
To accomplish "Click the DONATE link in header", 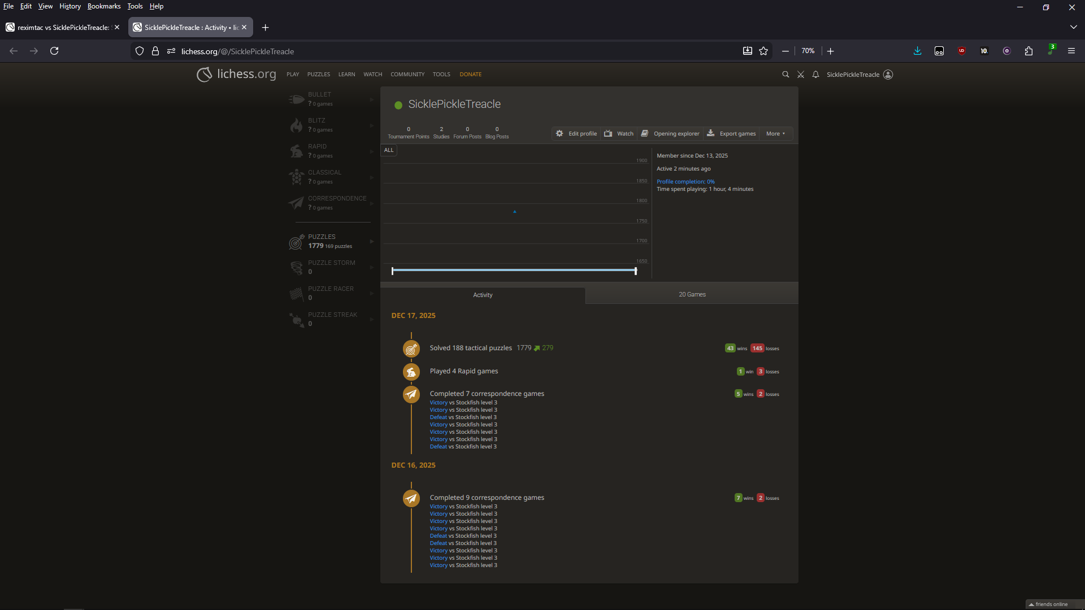I will (470, 75).
